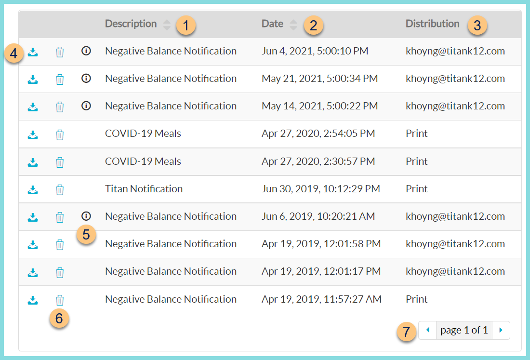View info for the May 14, 2021 notification
Image resolution: width=530 pixels, height=360 pixels.
86,106
